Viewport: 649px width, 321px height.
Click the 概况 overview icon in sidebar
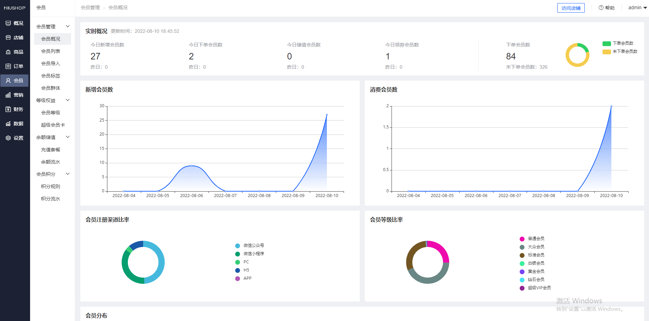(8, 23)
